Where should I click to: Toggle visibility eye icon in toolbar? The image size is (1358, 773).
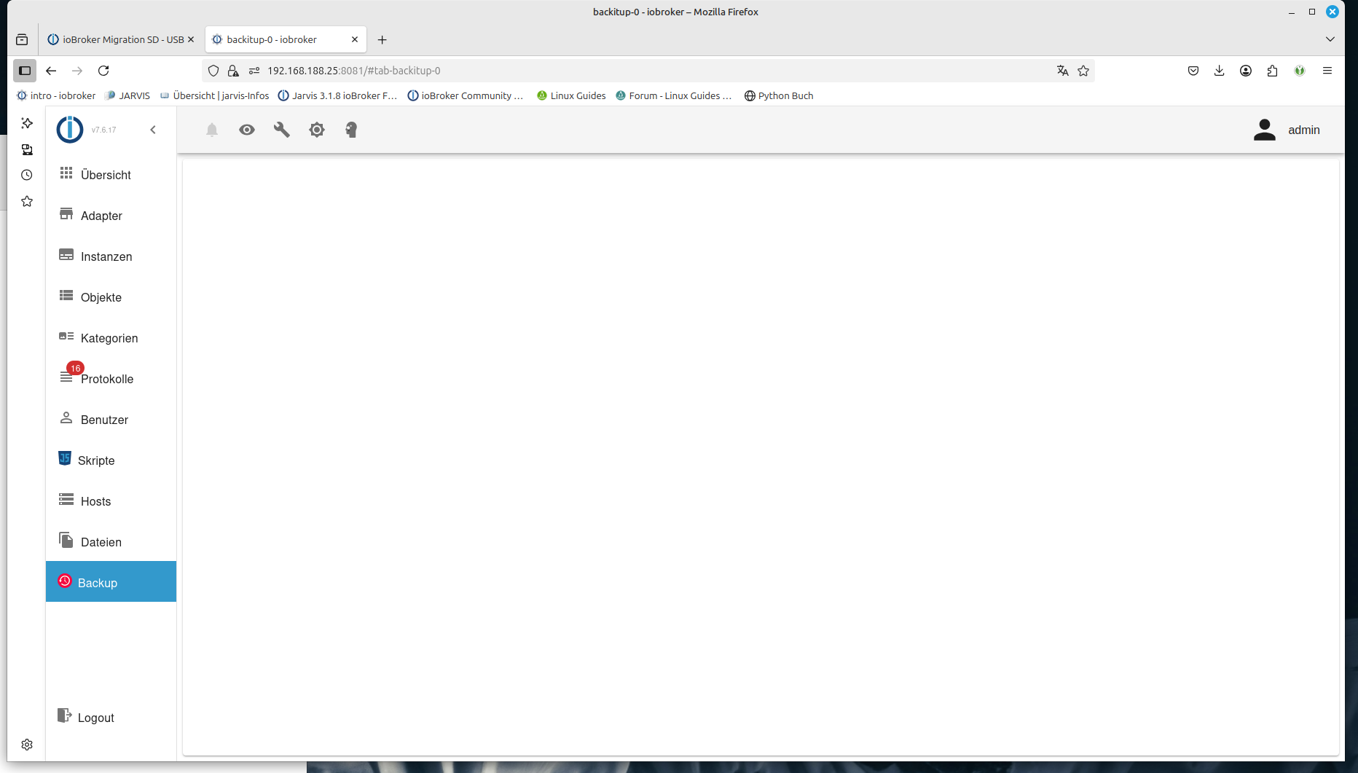coord(247,130)
